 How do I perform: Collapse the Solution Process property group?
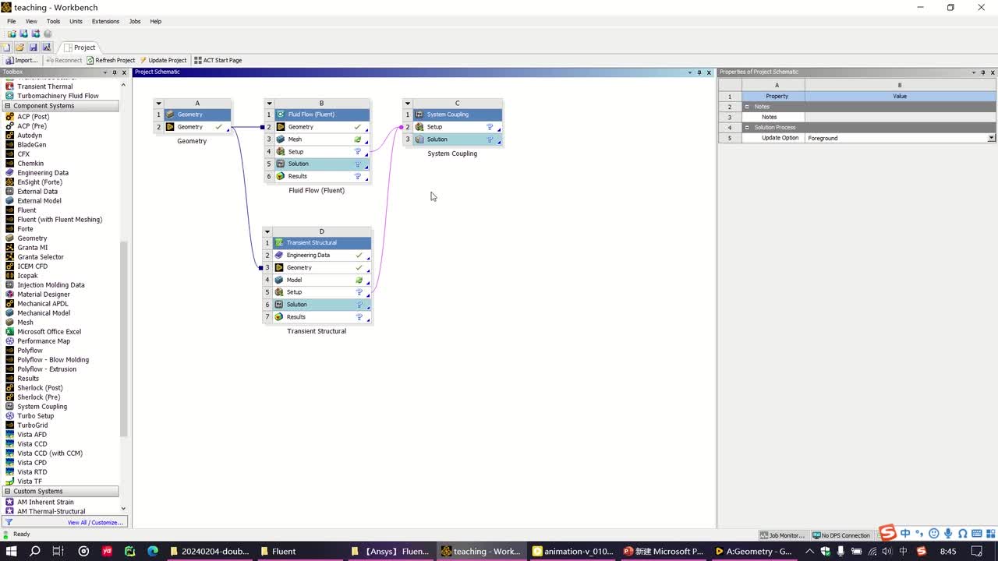coord(747,128)
